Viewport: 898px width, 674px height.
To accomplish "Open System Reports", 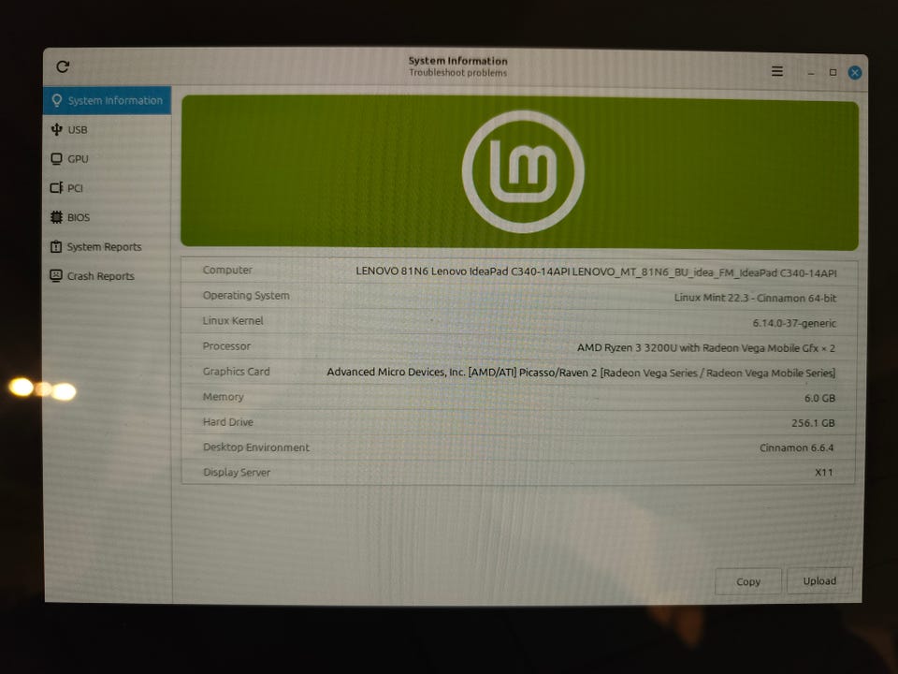I will [107, 246].
